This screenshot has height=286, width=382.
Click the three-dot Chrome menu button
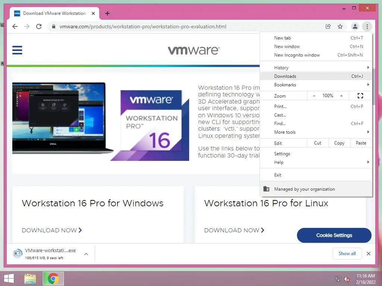(367, 26)
